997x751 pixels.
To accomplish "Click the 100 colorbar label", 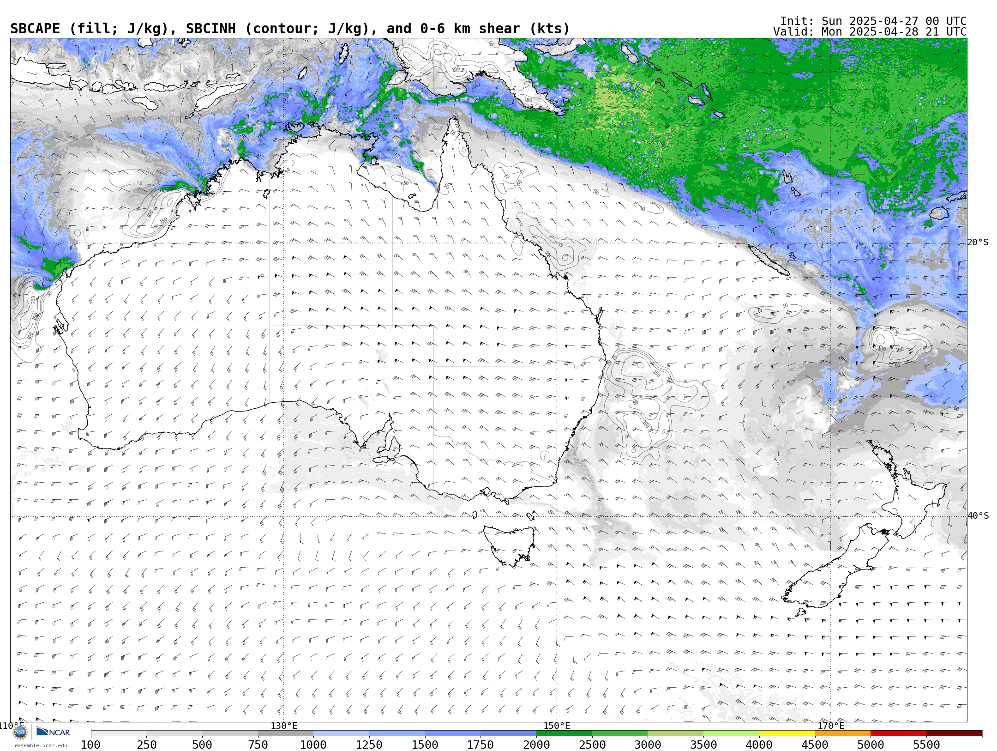I will pos(90,745).
